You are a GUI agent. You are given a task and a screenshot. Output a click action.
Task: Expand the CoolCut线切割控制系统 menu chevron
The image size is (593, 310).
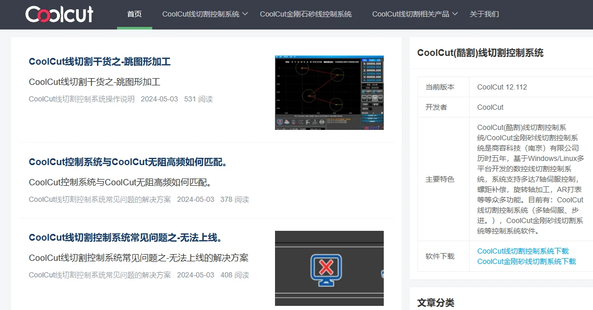coord(245,14)
